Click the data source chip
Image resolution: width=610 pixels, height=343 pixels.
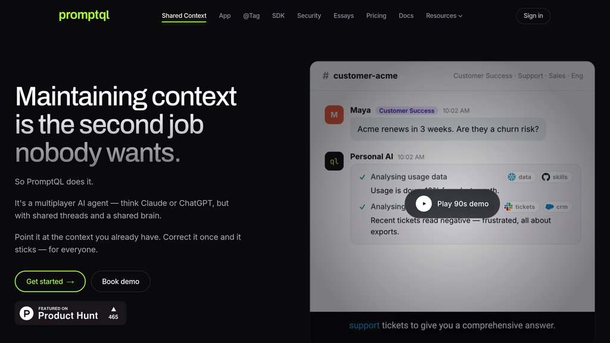point(521,177)
